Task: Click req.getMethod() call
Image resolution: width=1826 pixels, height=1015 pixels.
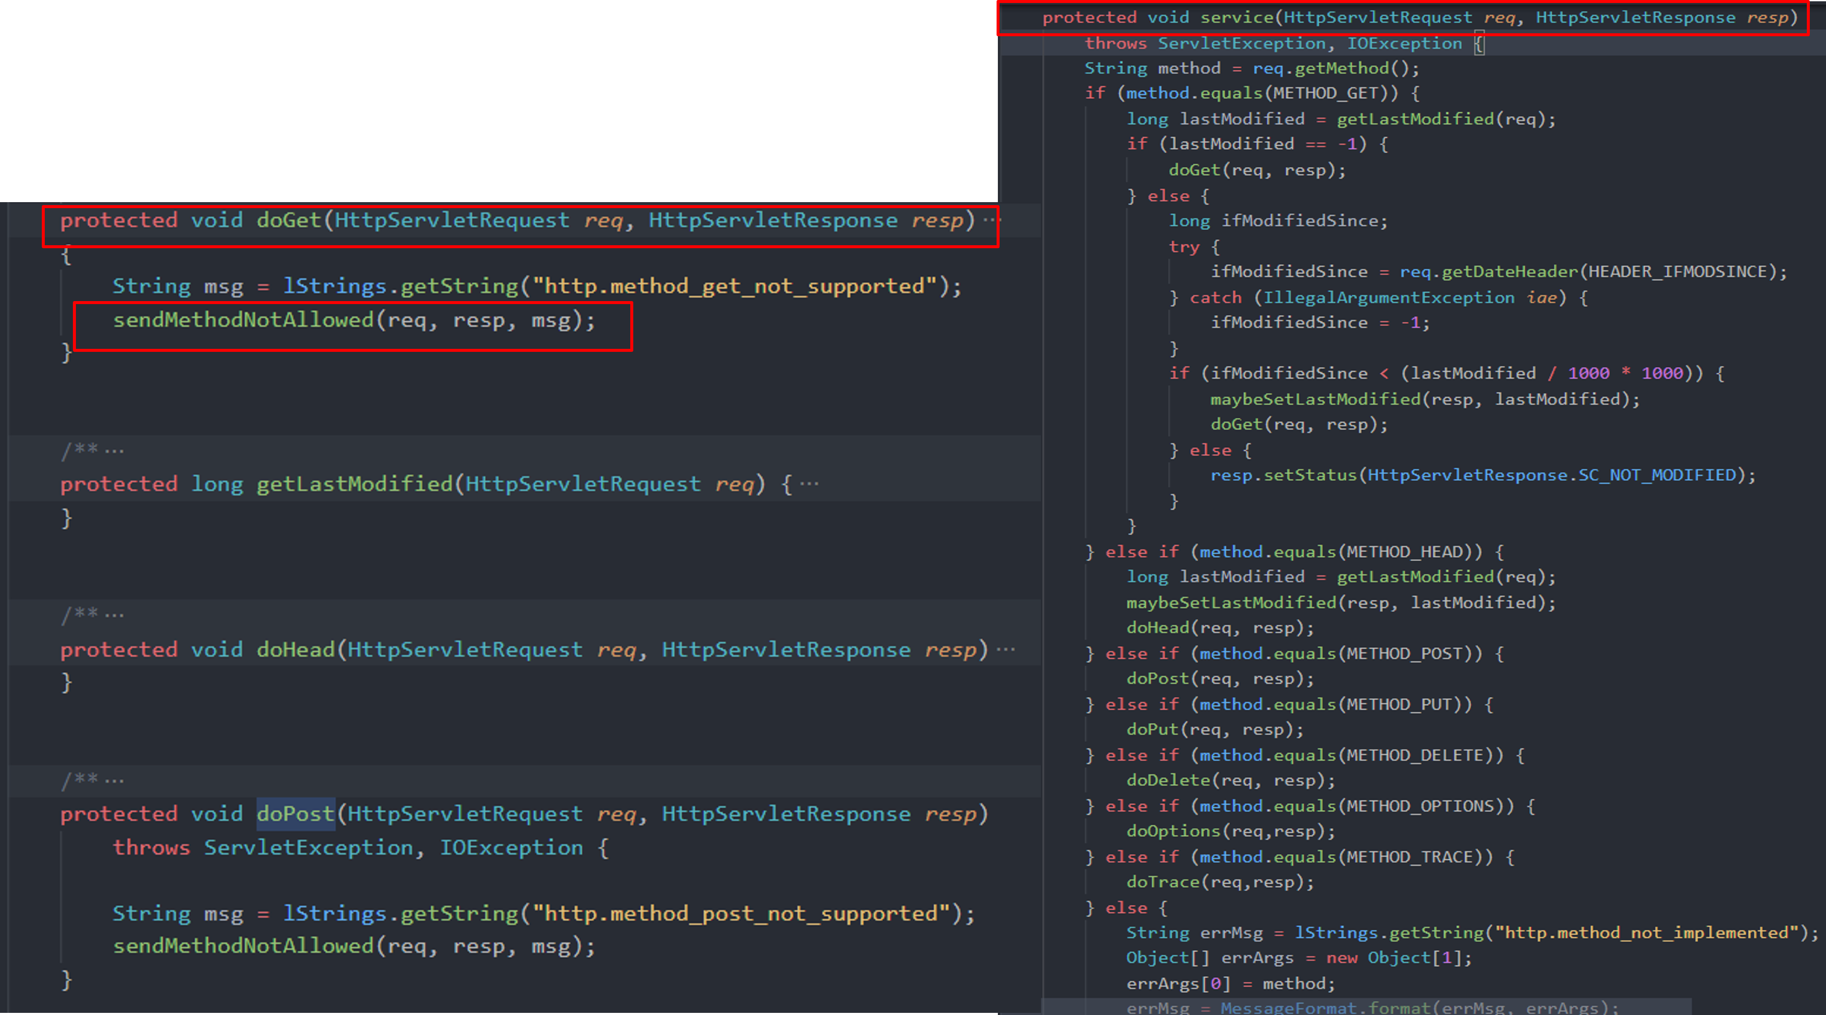Action: pyautogui.click(x=1331, y=68)
